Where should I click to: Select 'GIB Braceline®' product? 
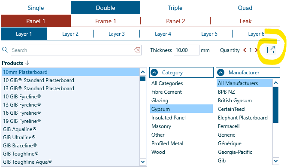tap(71, 145)
